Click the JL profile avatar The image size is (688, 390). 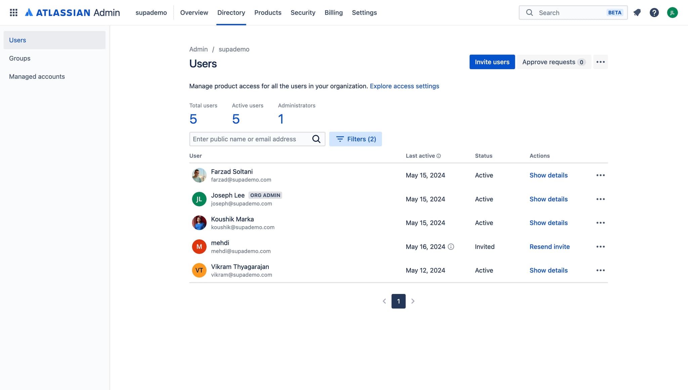[673, 12]
